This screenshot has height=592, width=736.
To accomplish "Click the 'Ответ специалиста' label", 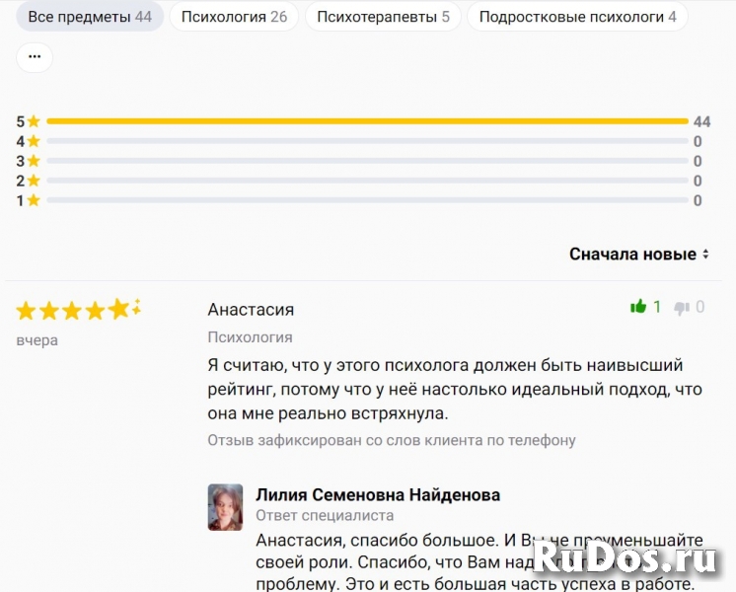I will [325, 515].
